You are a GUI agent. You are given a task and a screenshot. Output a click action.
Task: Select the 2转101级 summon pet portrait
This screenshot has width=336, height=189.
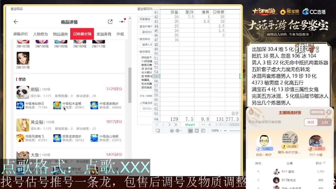point(23,58)
